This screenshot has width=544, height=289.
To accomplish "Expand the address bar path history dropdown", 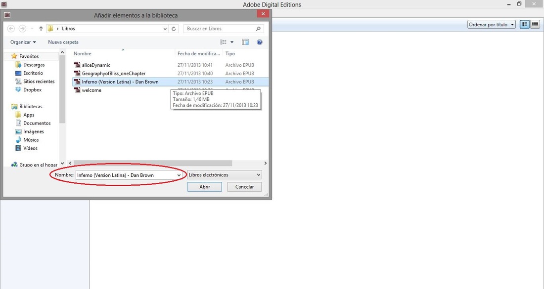I will [x=165, y=29].
